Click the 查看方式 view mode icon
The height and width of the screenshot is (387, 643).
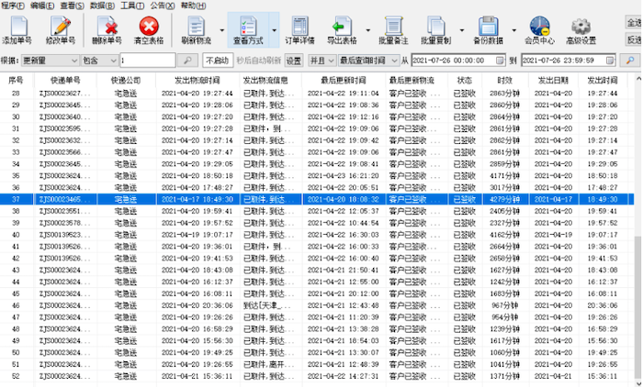tap(248, 27)
